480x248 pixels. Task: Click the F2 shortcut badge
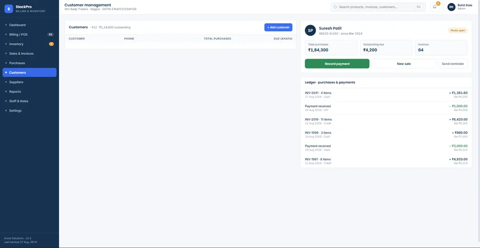50,34
